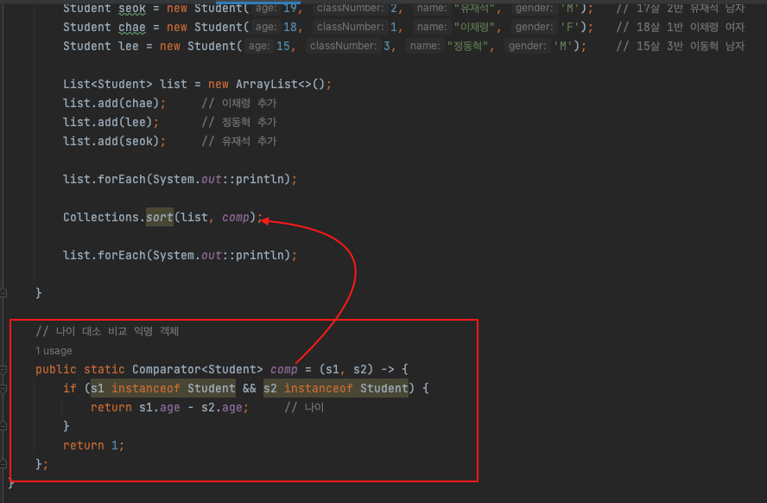The width and height of the screenshot is (767, 503).
Task: Click variable 'lee' in Student declaration
Action: click(129, 47)
